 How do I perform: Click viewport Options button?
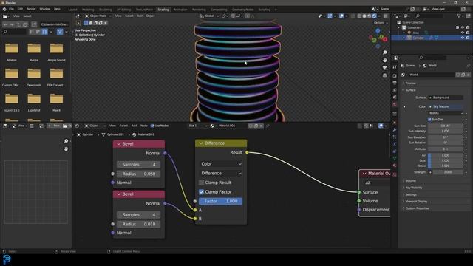381,23
